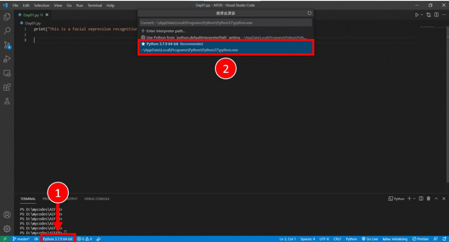Open notifications bell in status bar
Viewport: 449px width, 242px height.
[x=444, y=239]
